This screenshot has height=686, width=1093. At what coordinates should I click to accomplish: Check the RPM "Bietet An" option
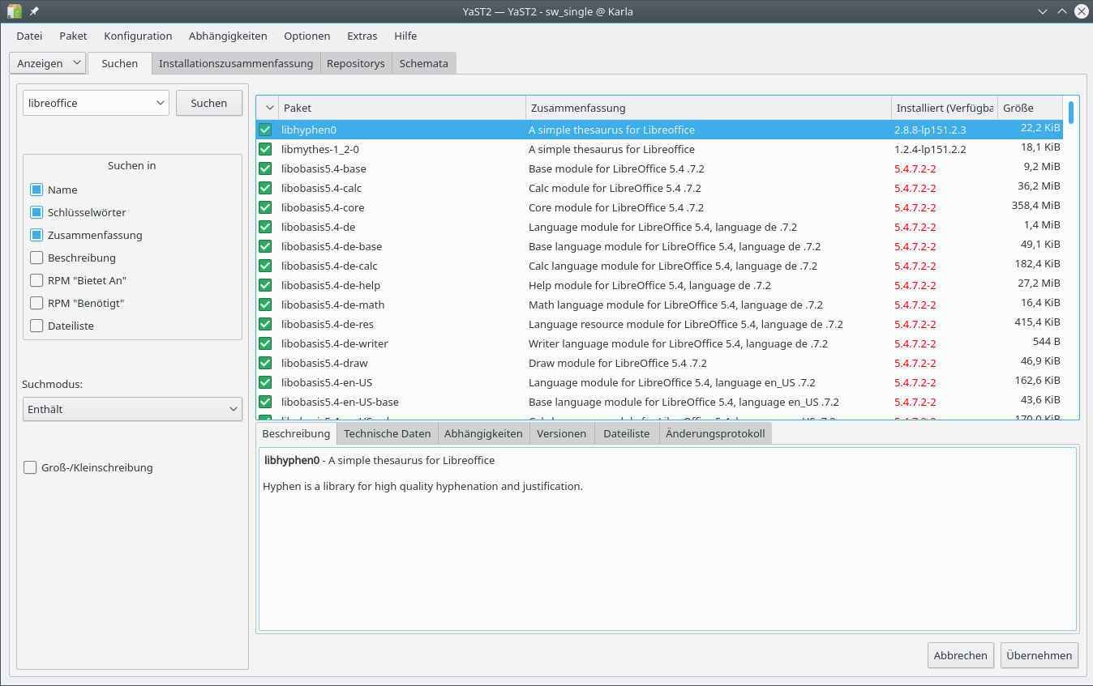36,280
